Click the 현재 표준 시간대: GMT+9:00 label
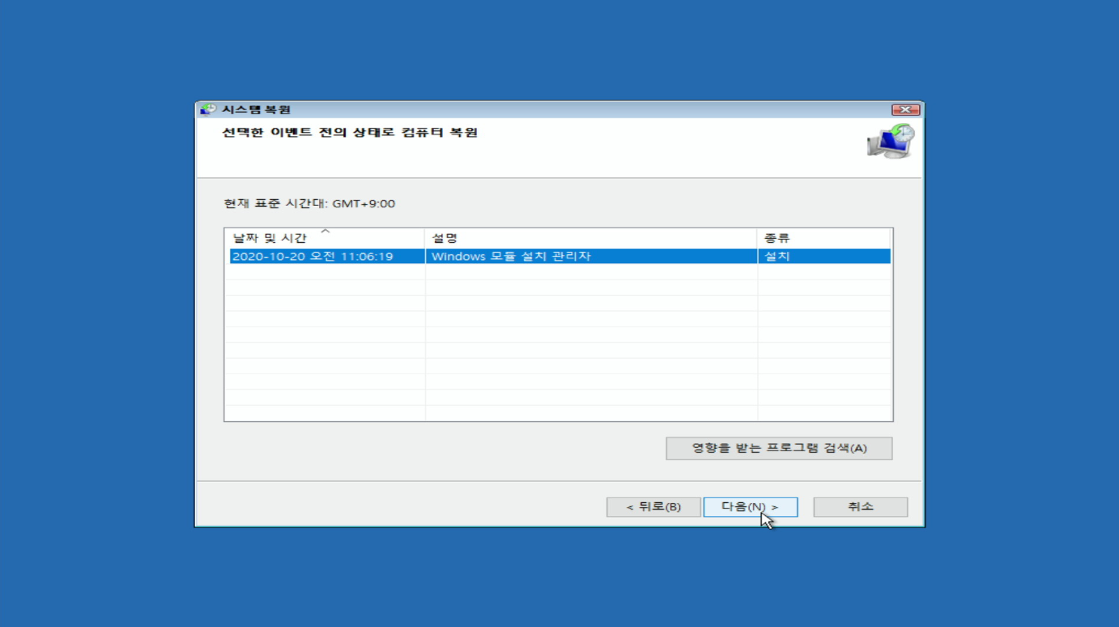The width and height of the screenshot is (1119, 627). click(x=309, y=203)
